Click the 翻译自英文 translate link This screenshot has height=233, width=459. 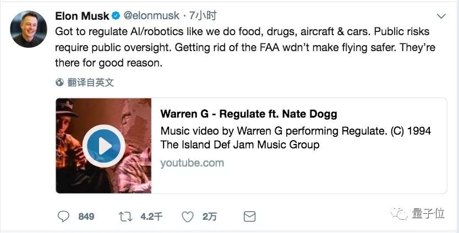coord(90,83)
